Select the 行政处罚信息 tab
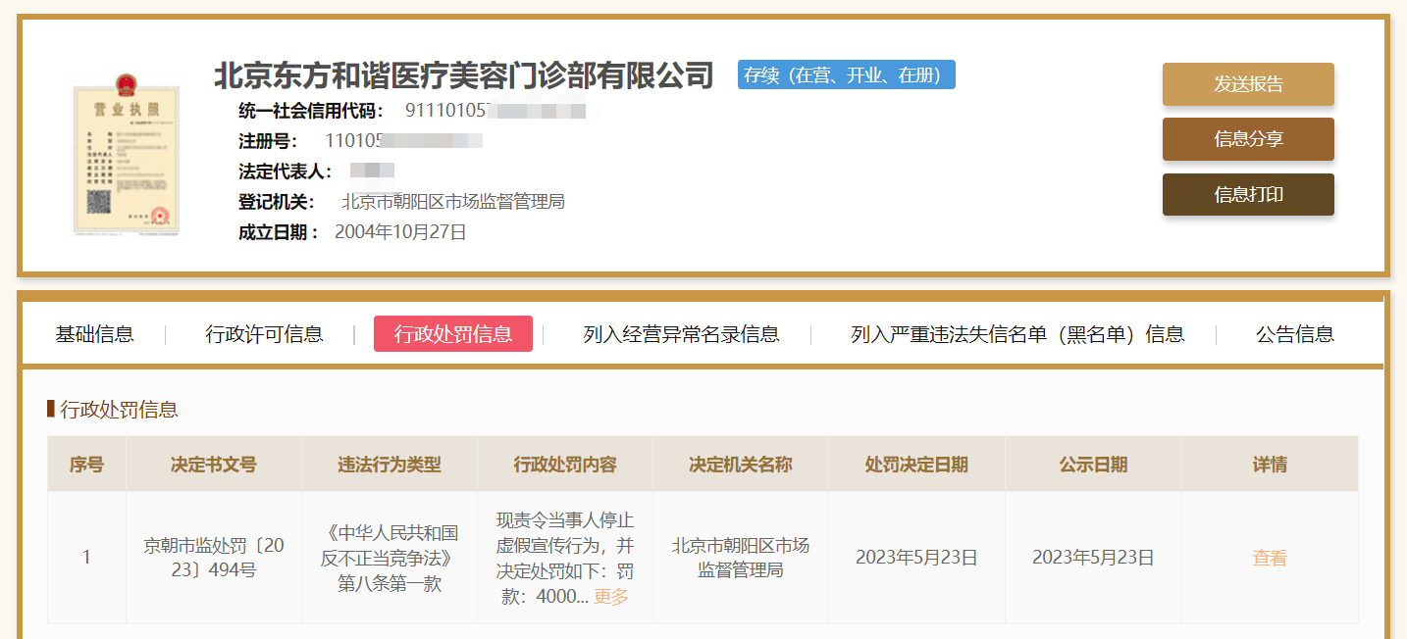The image size is (1407, 639). [453, 334]
